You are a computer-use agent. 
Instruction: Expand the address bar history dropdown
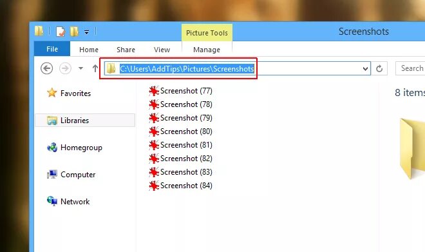pyautogui.click(x=365, y=68)
